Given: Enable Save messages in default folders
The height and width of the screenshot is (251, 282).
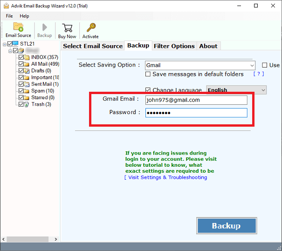Looking at the screenshot, I should coord(148,74).
